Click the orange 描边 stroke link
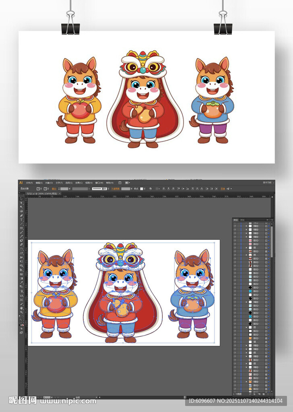 54,189
